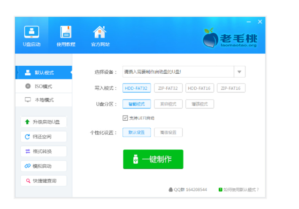Image resolution: width=299 pixels, height=209 pixels.
Task: Switch to ISO模式 in the sidebar
Action: click(44, 86)
